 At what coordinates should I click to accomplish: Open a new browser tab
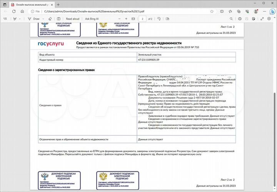click(58, 5)
